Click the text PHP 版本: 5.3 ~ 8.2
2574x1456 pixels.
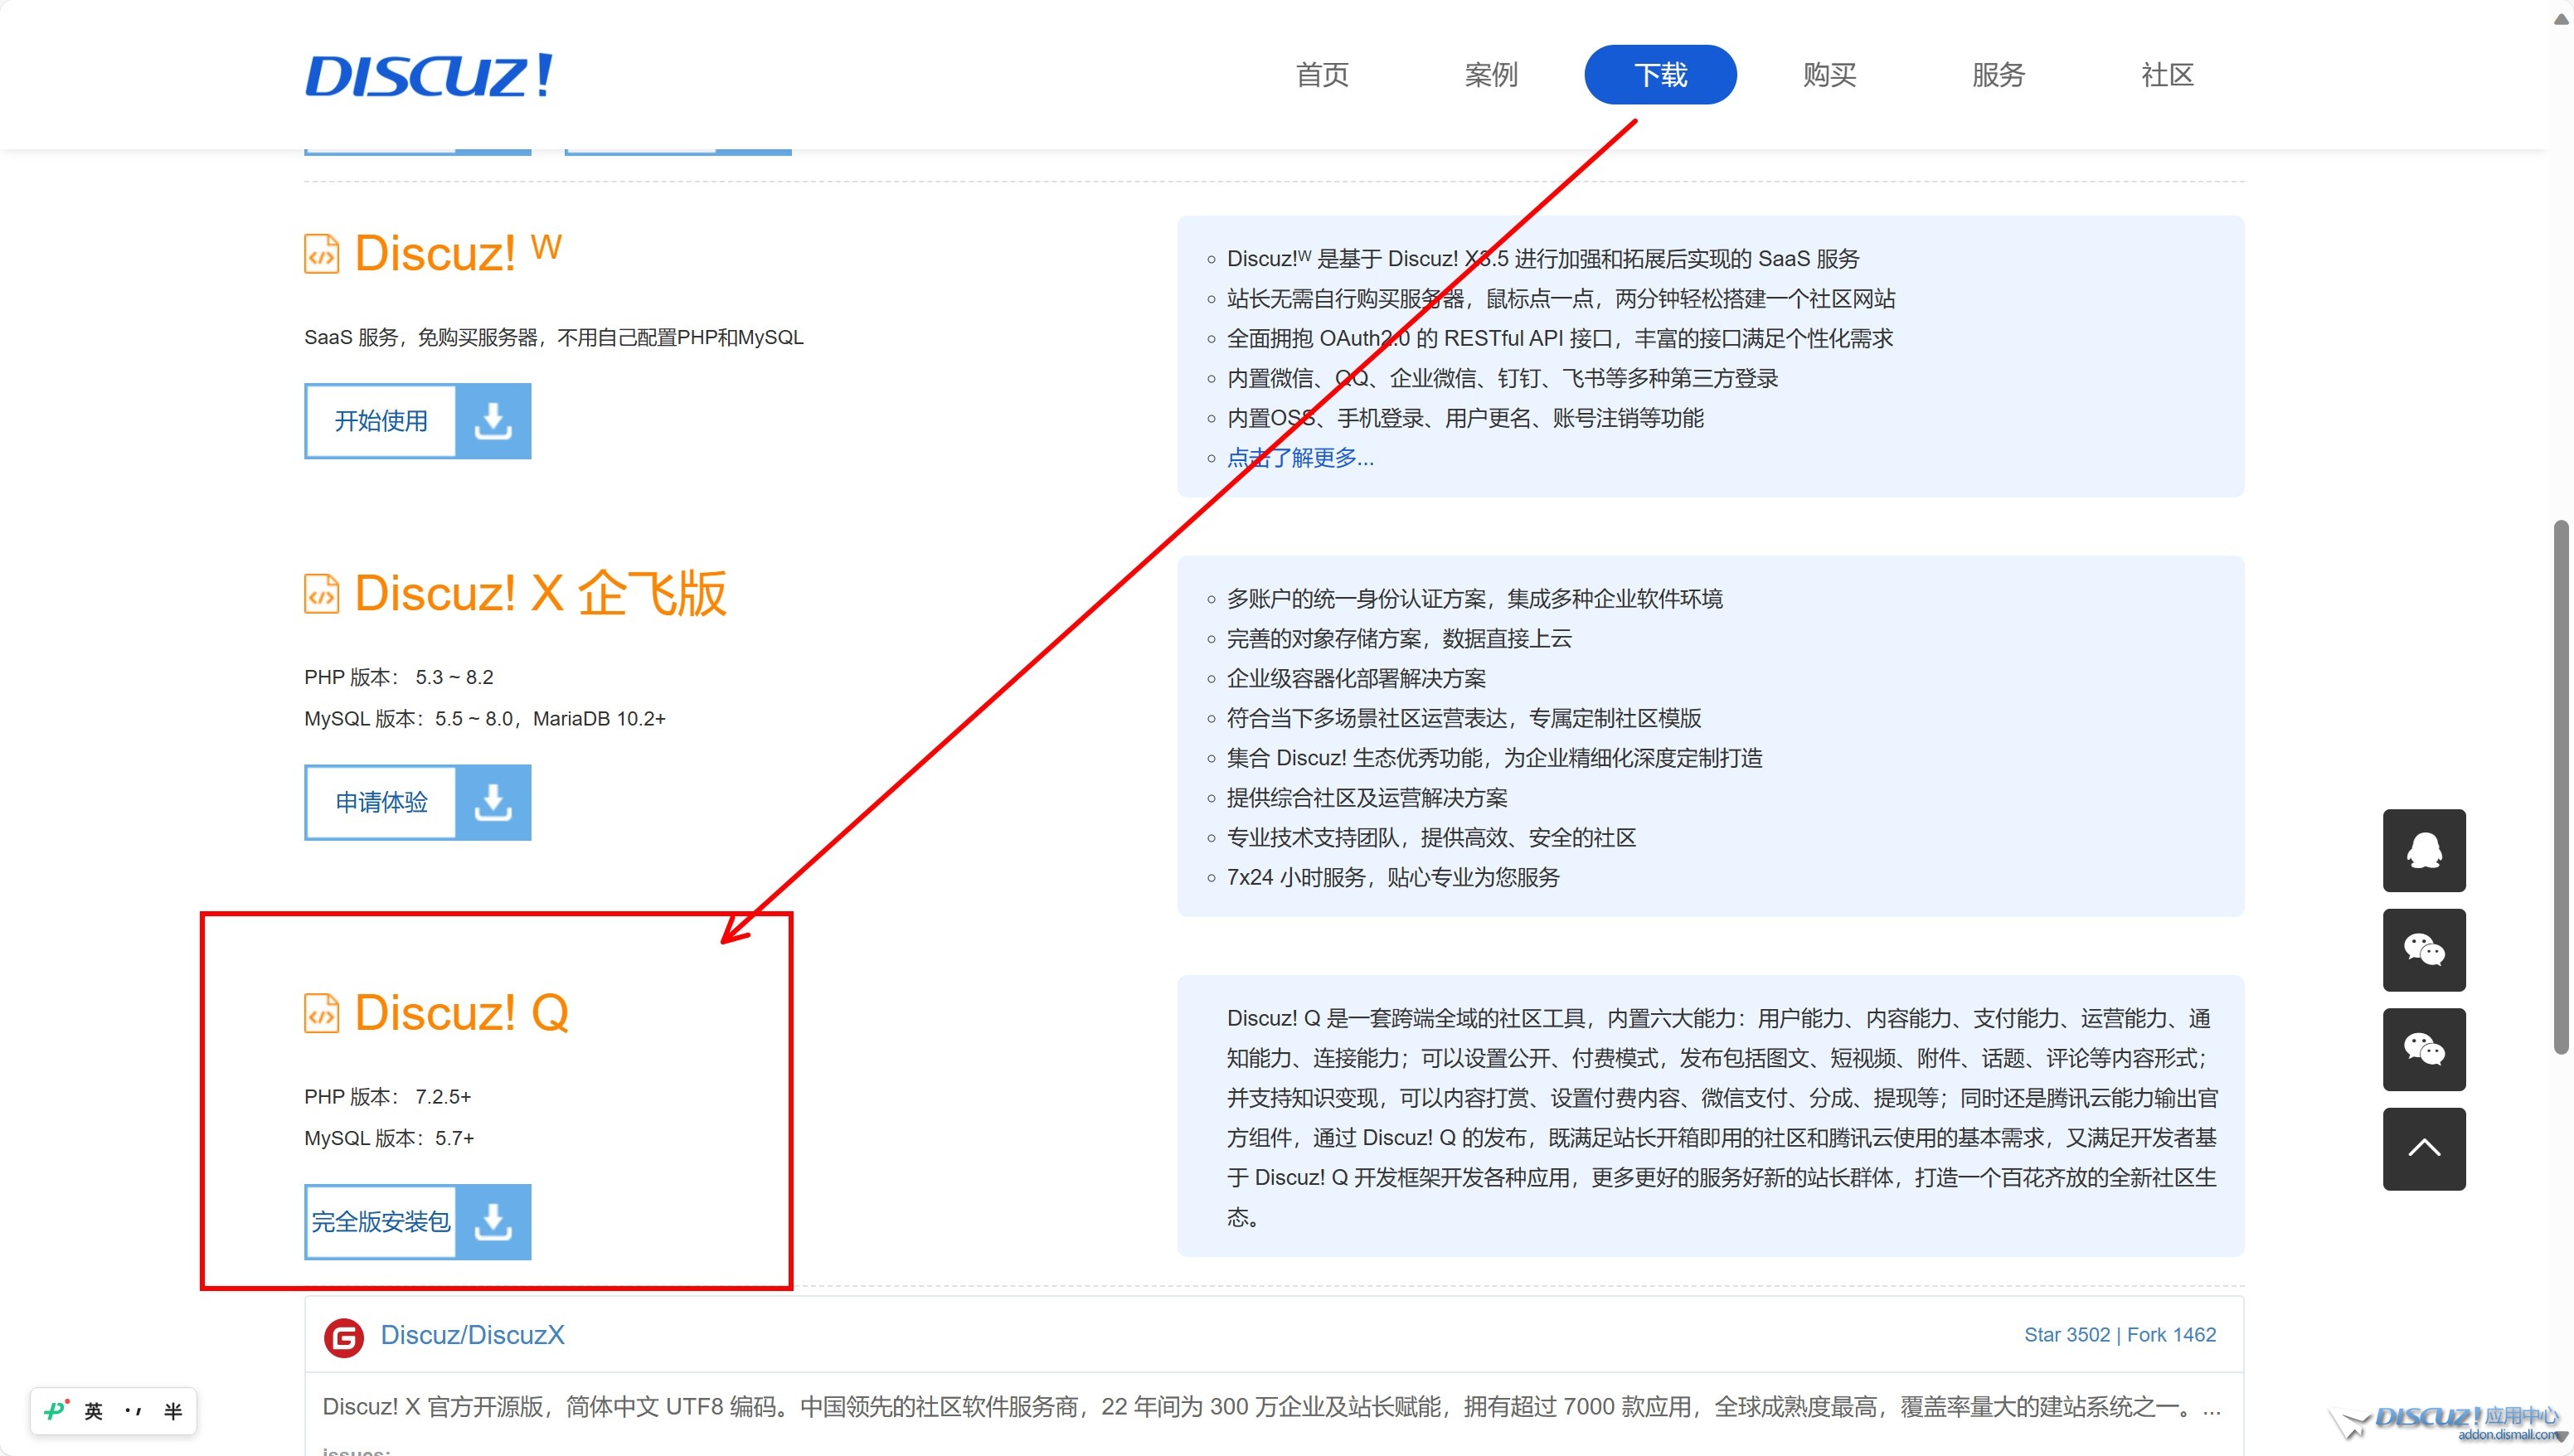pyautogui.click(x=398, y=677)
